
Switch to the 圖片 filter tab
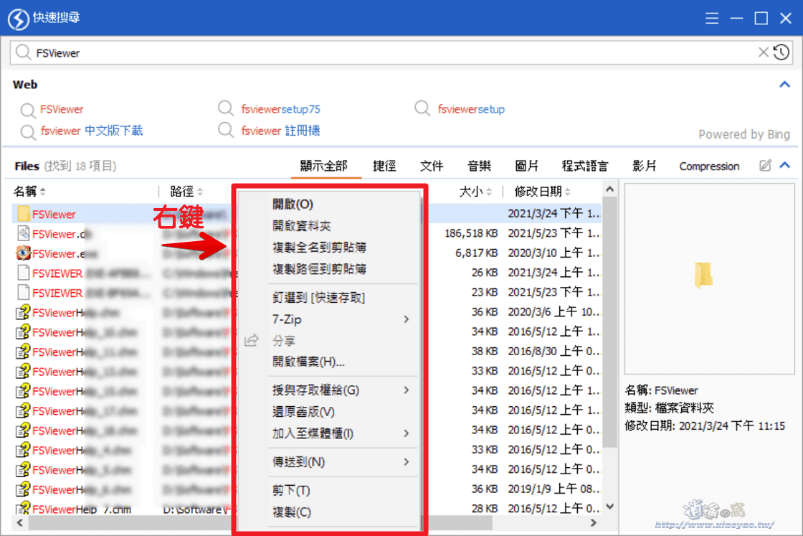pyautogui.click(x=527, y=165)
